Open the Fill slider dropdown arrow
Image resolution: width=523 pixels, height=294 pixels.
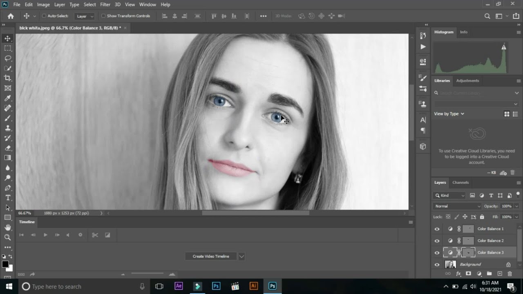pyautogui.click(x=516, y=217)
